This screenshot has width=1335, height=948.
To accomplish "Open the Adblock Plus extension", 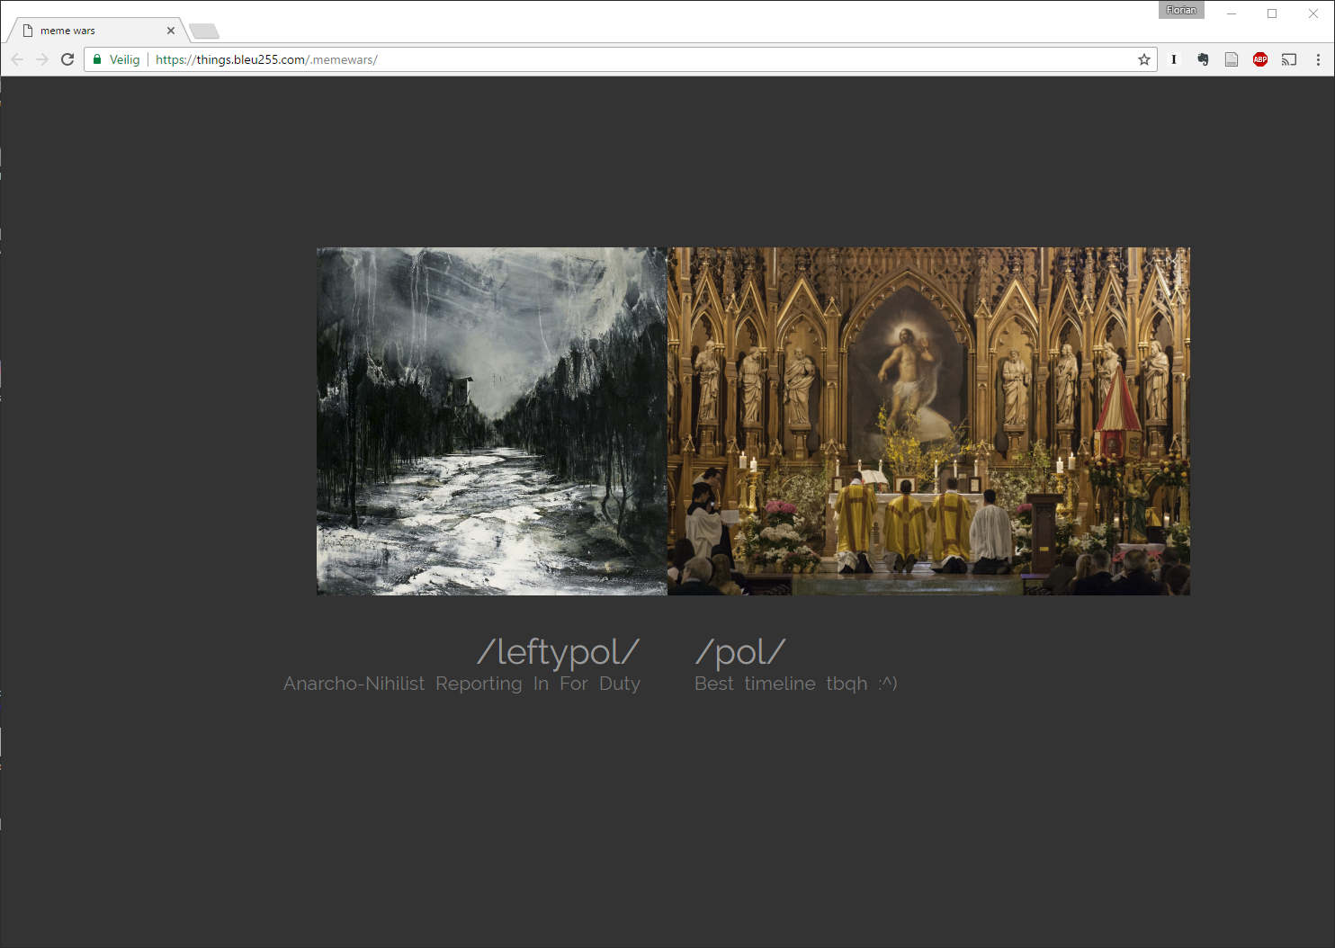I will pyautogui.click(x=1260, y=59).
